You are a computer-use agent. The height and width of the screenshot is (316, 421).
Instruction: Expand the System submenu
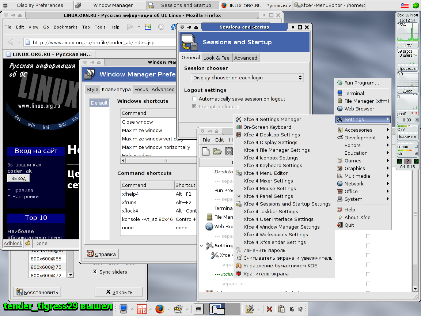pos(363,199)
